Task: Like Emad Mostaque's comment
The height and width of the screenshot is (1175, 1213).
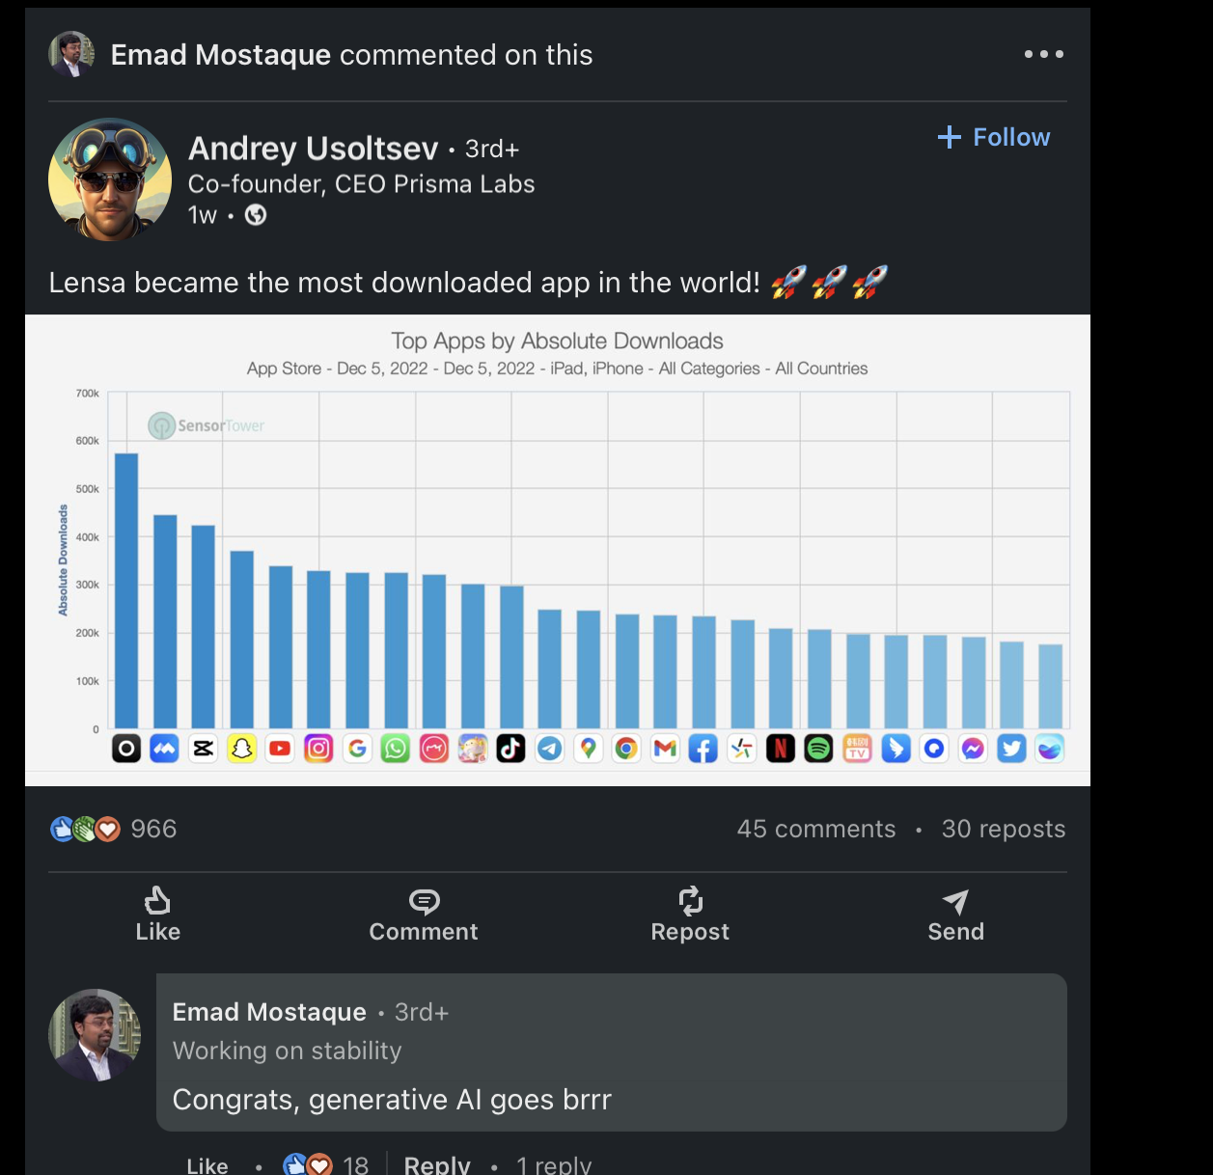Action: click(x=207, y=1165)
